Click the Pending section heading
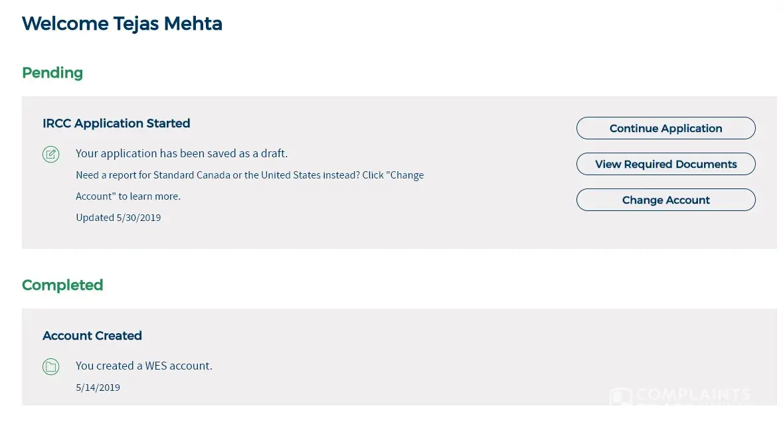 tap(52, 73)
